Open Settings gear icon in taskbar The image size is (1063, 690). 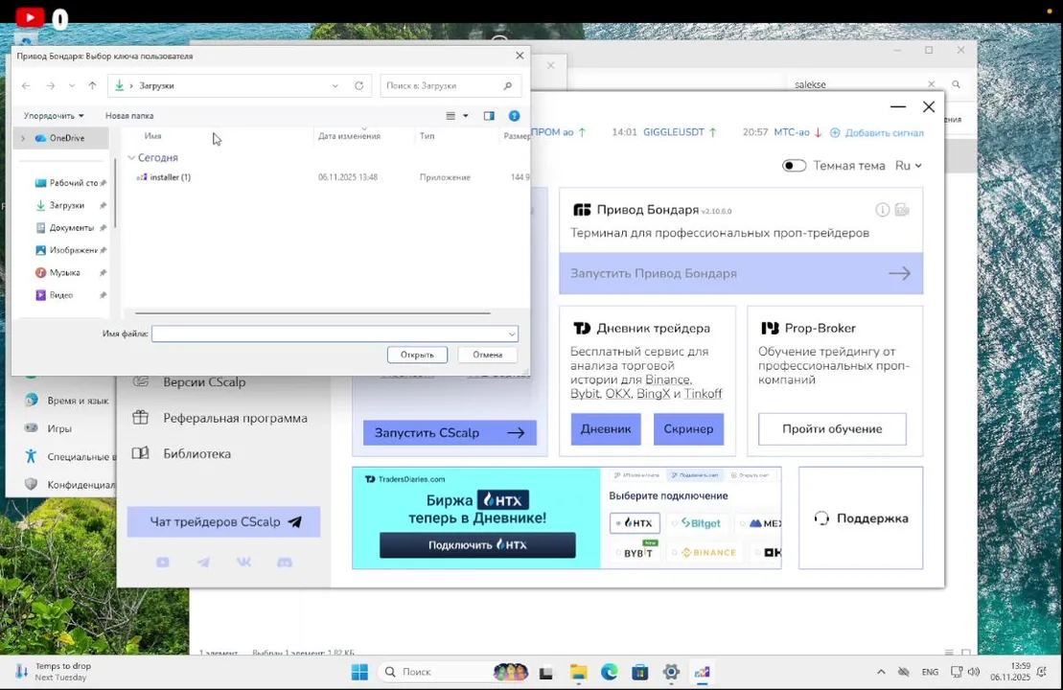pos(671,672)
